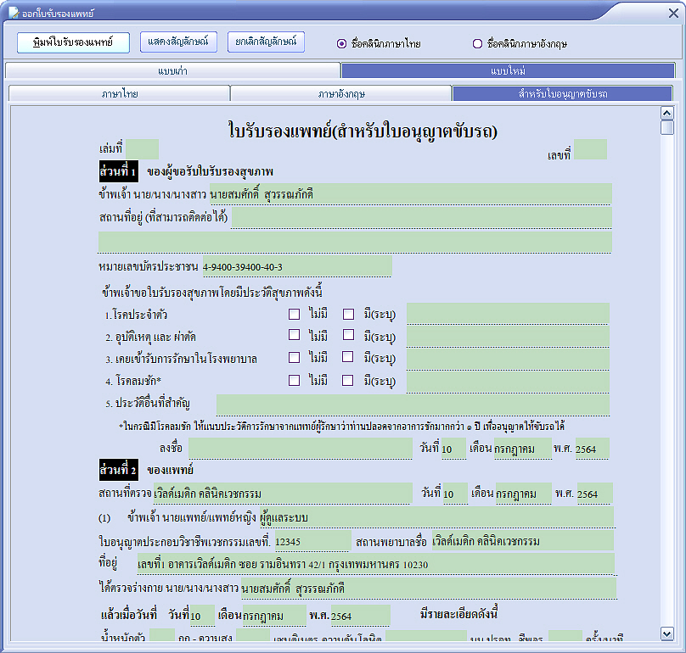Click the โรคลมชัก detail field
The height and width of the screenshot is (653, 686).
tap(508, 382)
